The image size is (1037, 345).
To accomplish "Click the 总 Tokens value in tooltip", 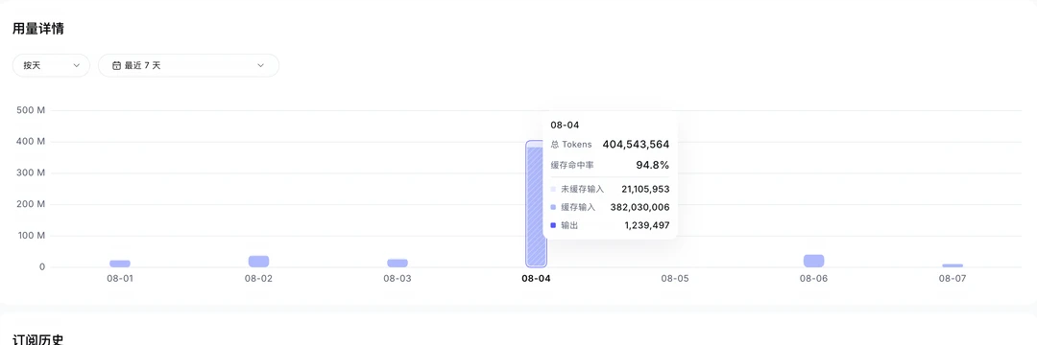I will [x=636, y=145].
